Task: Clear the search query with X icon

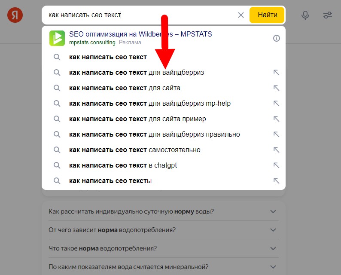Action: pyautogui.click(x=241, y=15)
